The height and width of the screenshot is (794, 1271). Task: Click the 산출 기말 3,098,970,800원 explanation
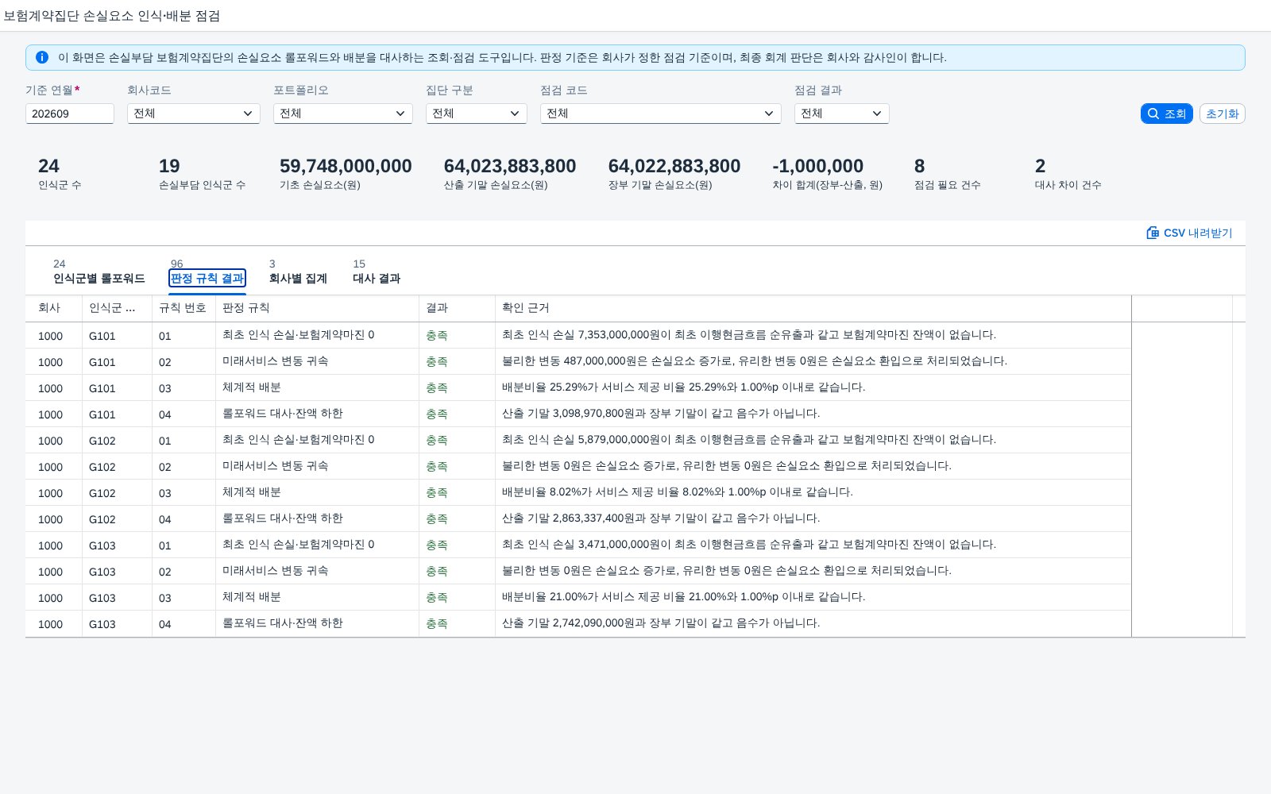click(661, 414)
